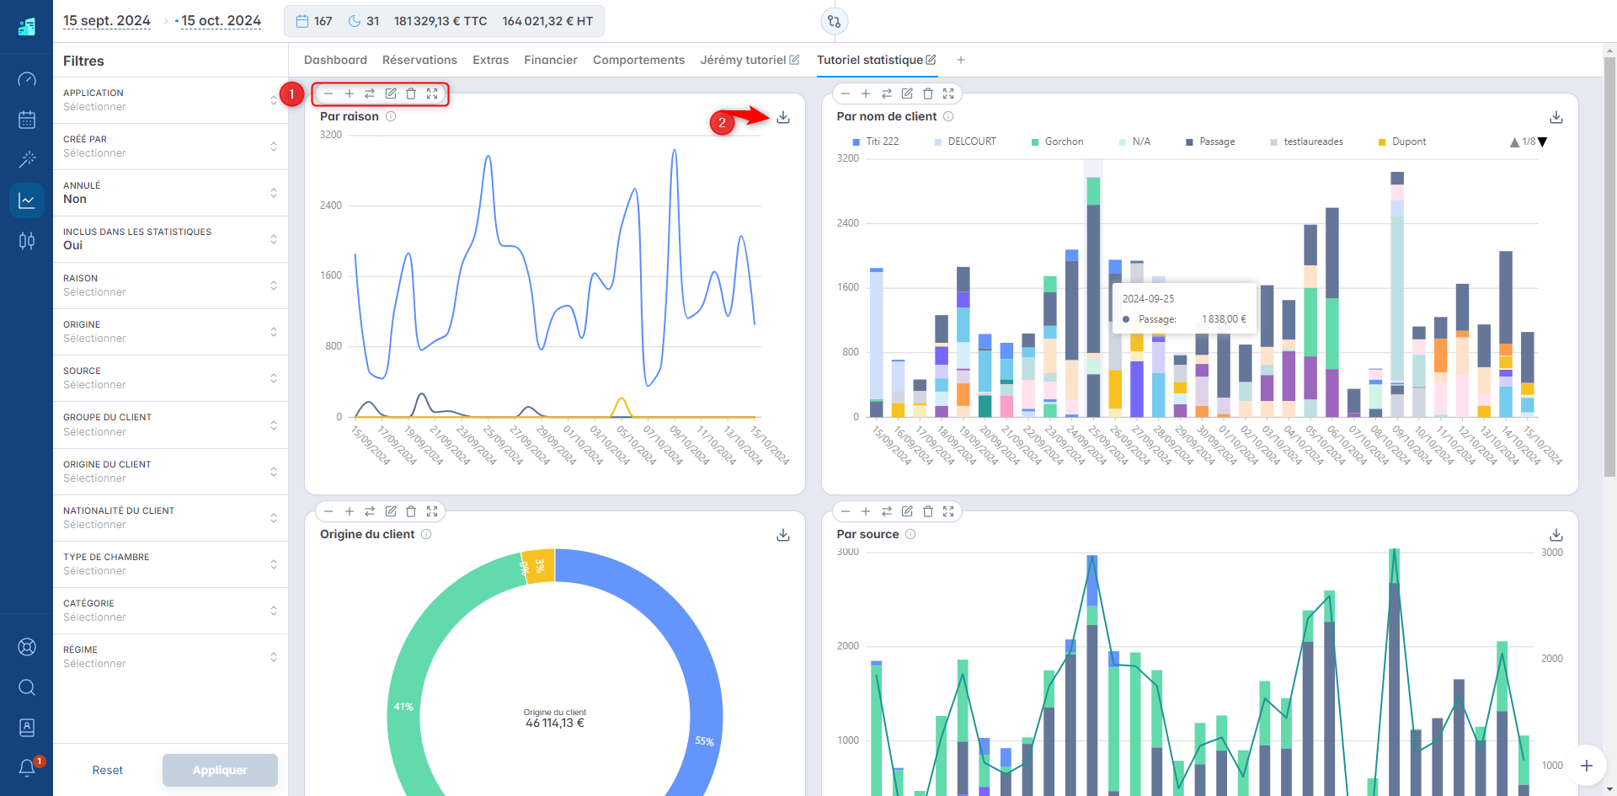Viewport: 1617px width, 796px height.
Task: Click the route icon beside the totals bar
Action: point(834,21)
